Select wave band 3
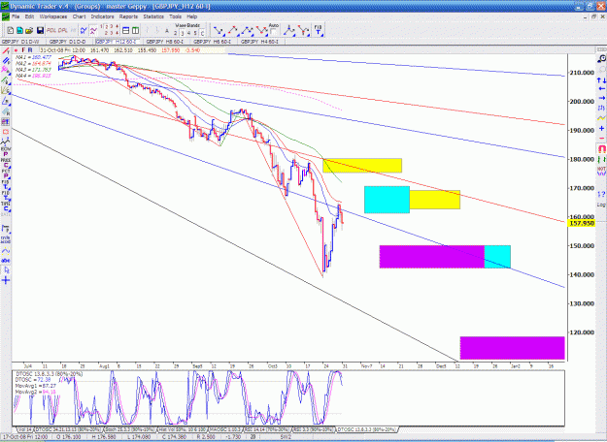The width and height of the screenshot is (607, 442). point(183,34)
